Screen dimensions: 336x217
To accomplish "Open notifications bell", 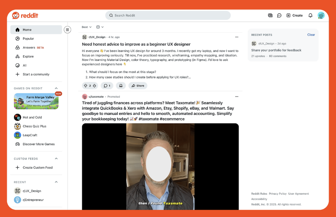I will point(310,15).
